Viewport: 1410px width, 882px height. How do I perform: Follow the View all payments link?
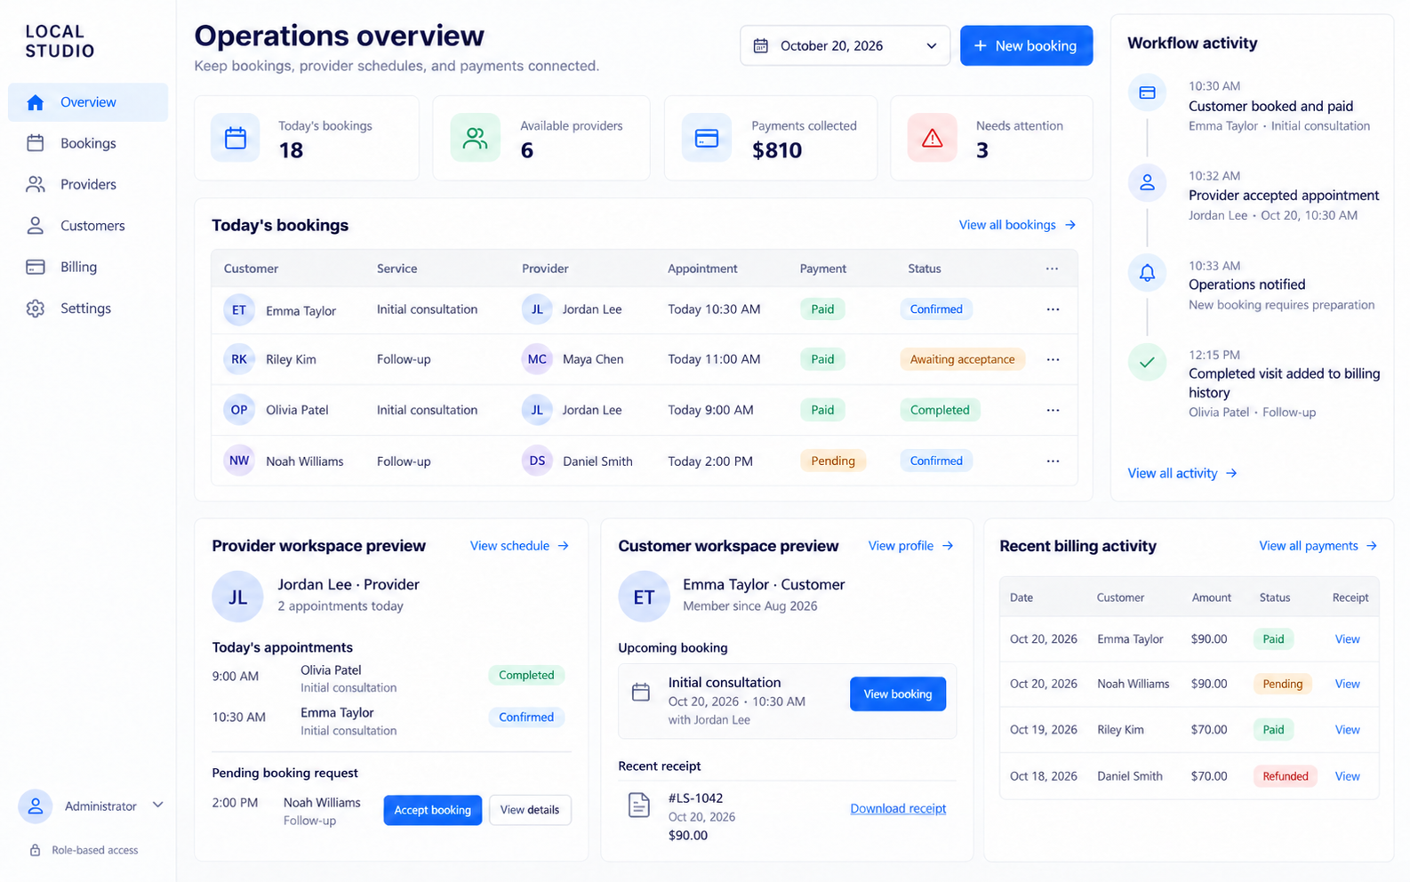pyautogui.click(x=1318, y=546)
